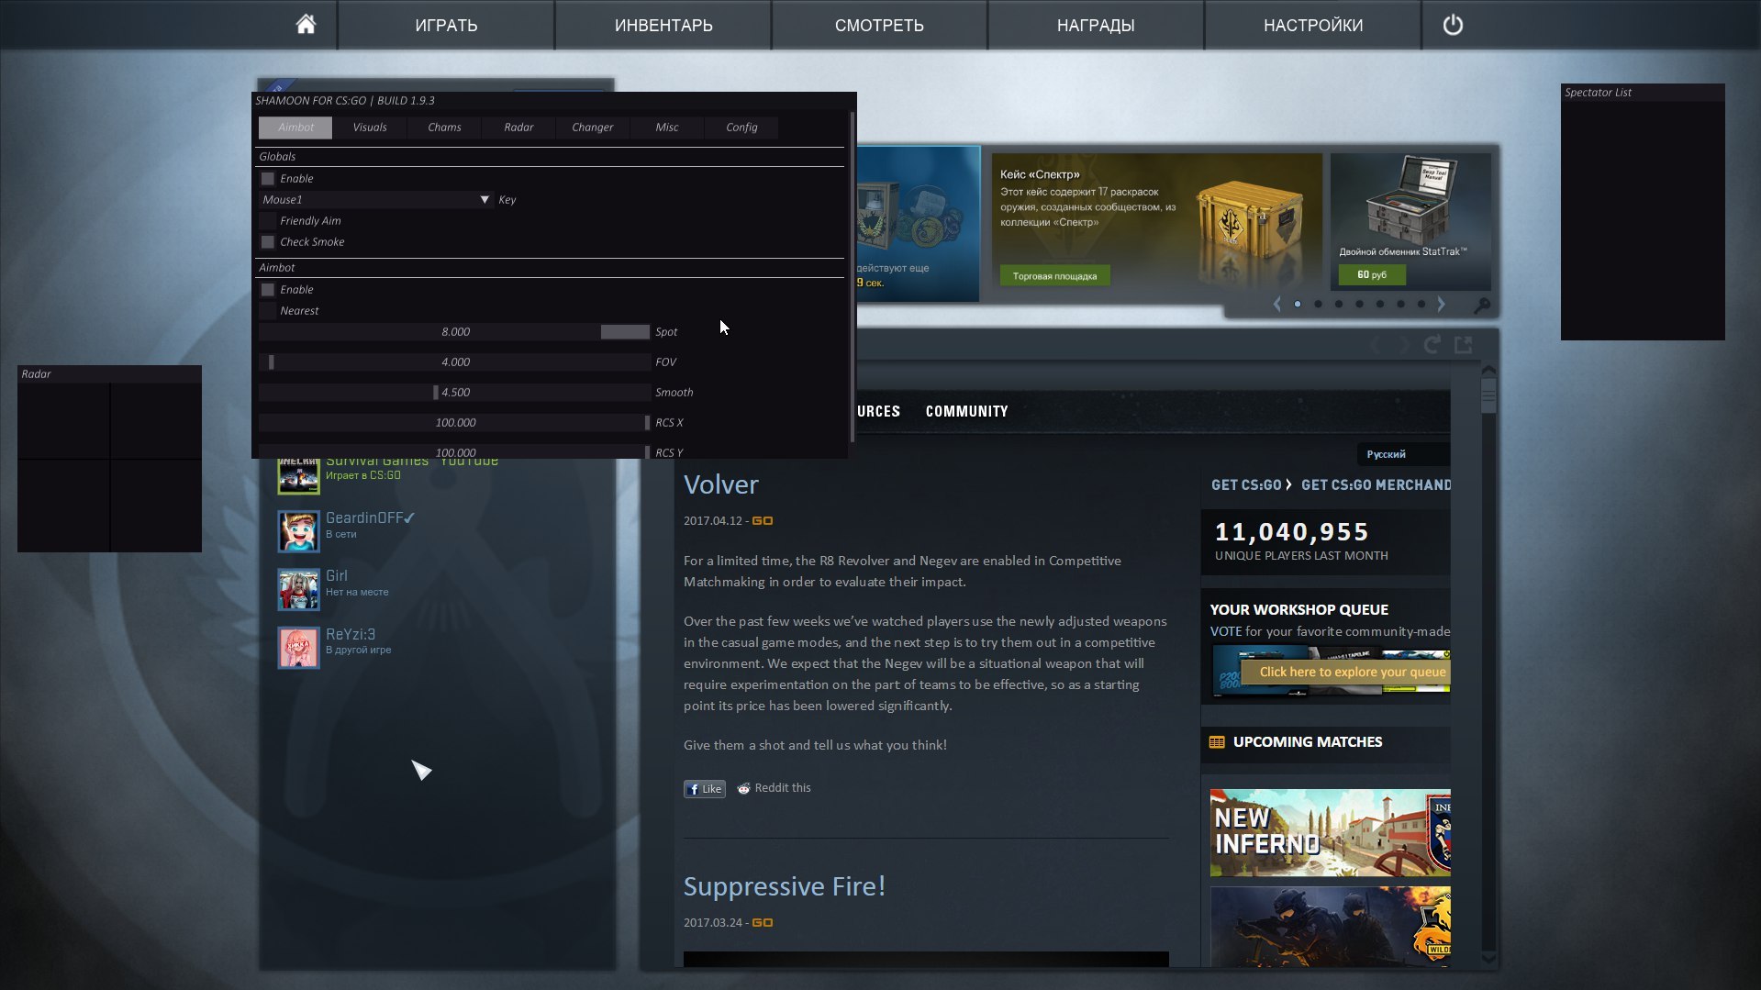Click the NEW INFERNO banner thumbnail
Image resolution: width=1761 pixels, height=990 pixels.
(x=1330, y=832)
